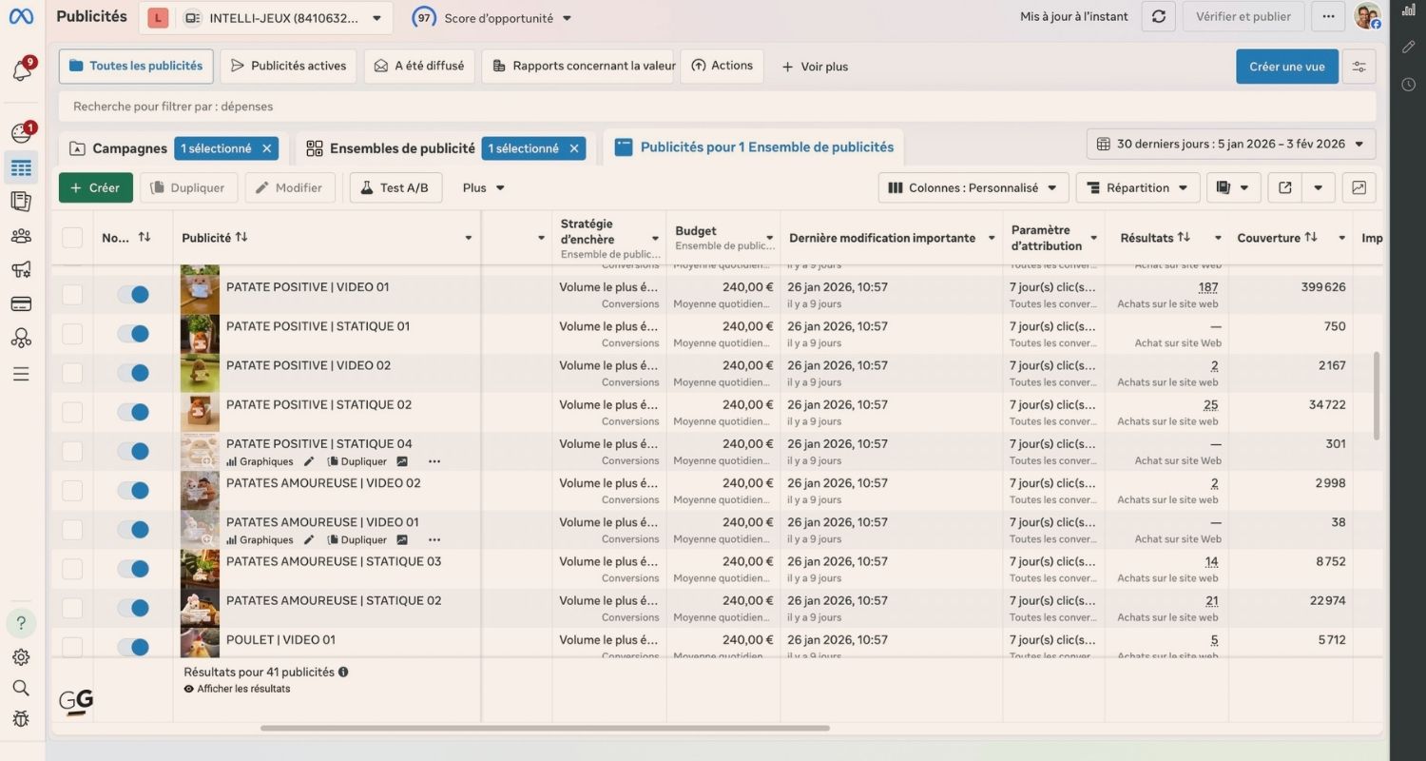Open the view filter settings icon
1426x761 pixels.
1359,67
